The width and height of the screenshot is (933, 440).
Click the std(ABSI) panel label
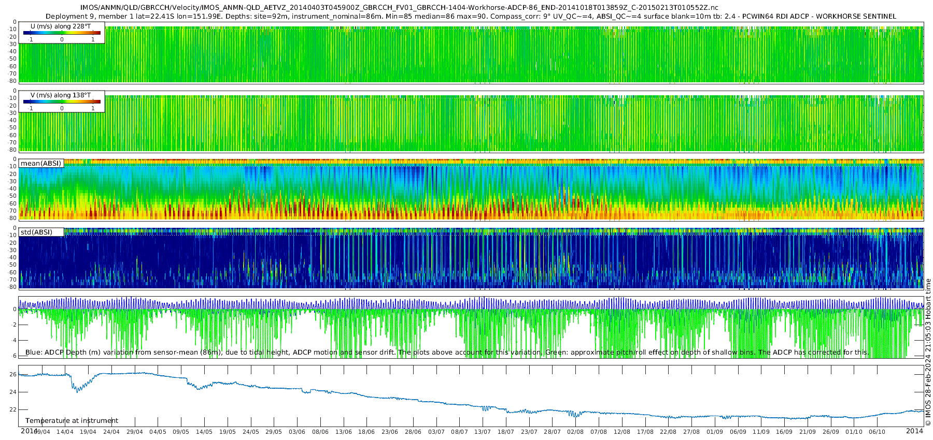point(36,232)
